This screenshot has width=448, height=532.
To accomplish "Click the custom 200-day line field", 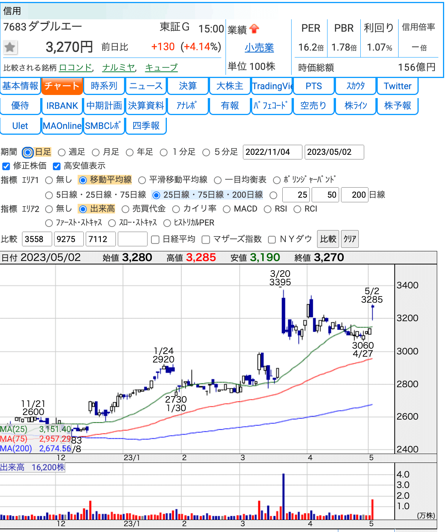I will click(x=355, y=195).
